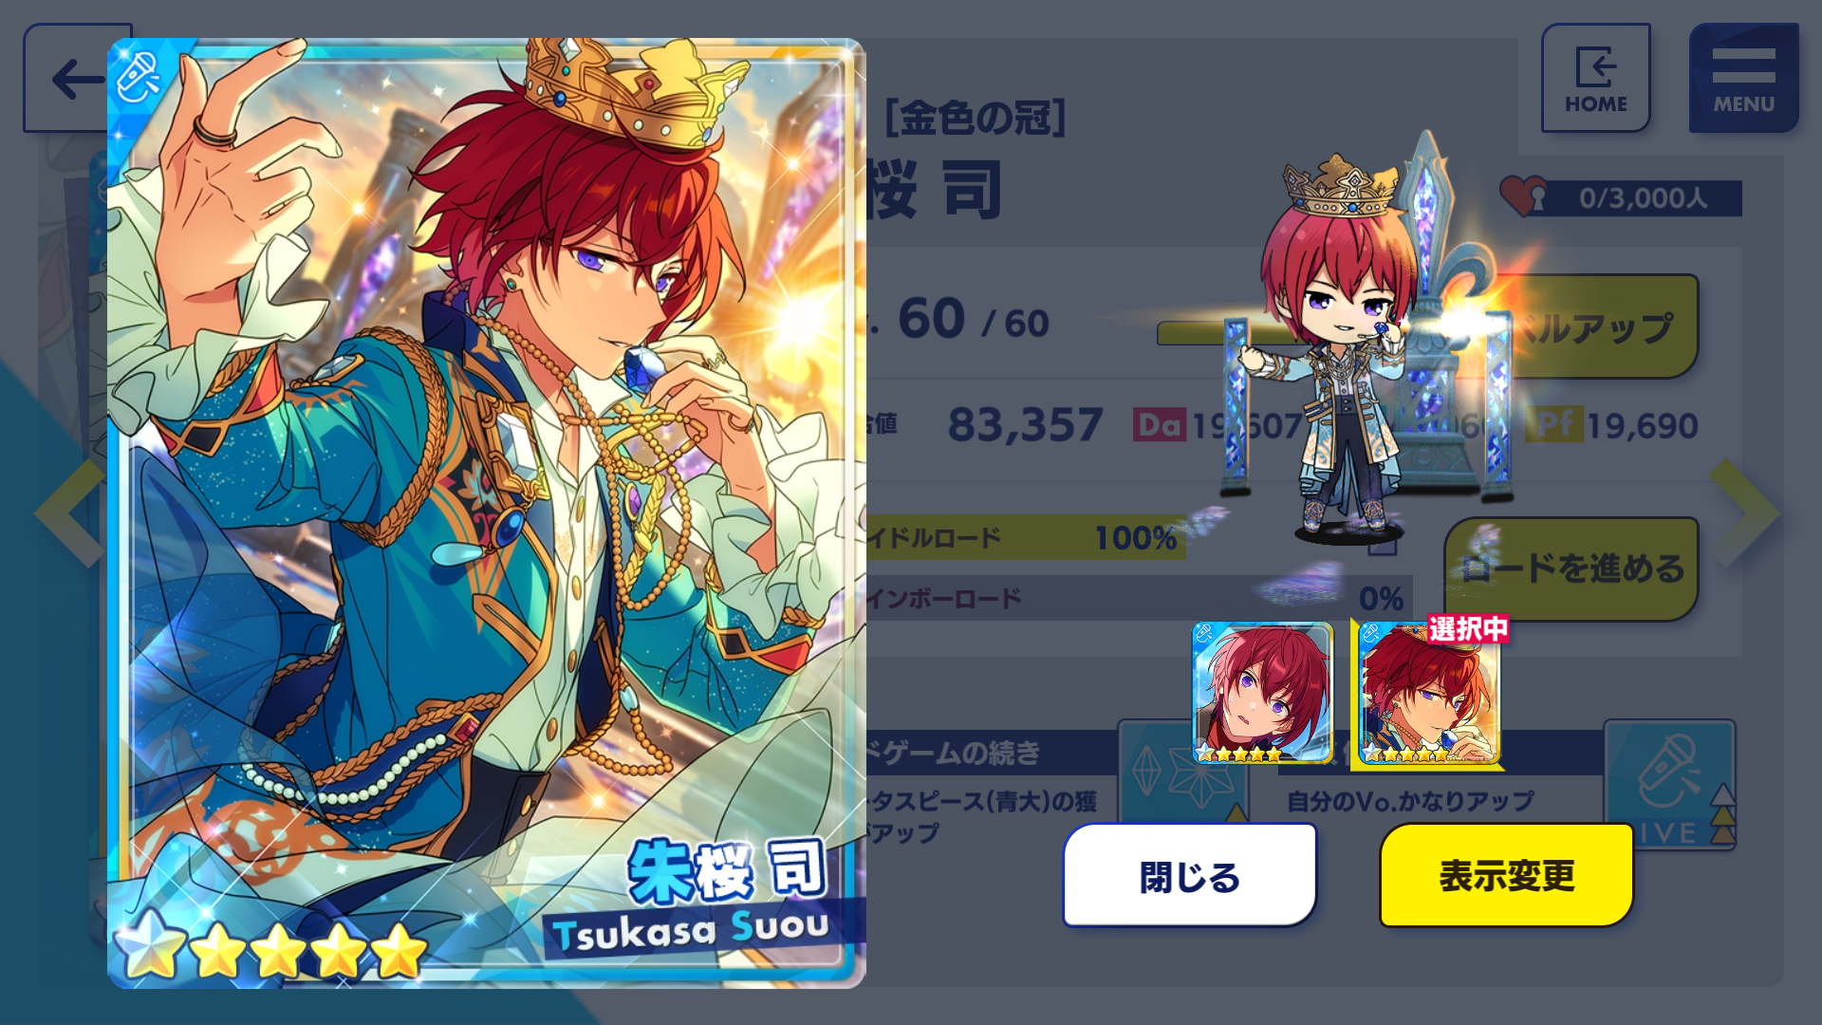The height and width of the screenshot is (1025, 1822).
Task: Tap the microphone vocal type icon on card
Action: tap(139, 76)
